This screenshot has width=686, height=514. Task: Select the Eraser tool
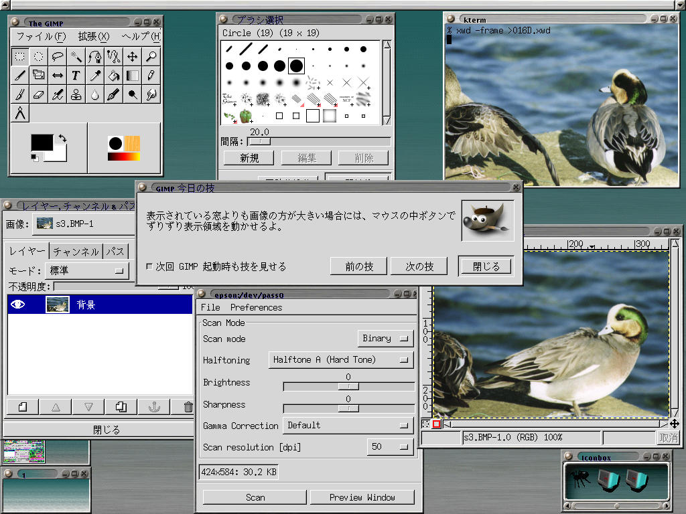pyautogui.click(x=38, y=94)
